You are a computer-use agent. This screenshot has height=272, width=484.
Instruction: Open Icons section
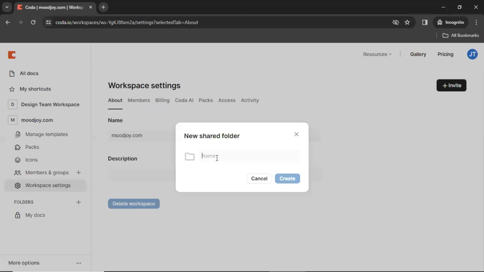[x=31, y=160]
